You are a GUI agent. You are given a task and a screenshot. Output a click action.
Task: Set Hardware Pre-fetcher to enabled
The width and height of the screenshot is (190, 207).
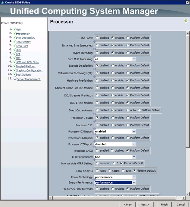point(113,80)
